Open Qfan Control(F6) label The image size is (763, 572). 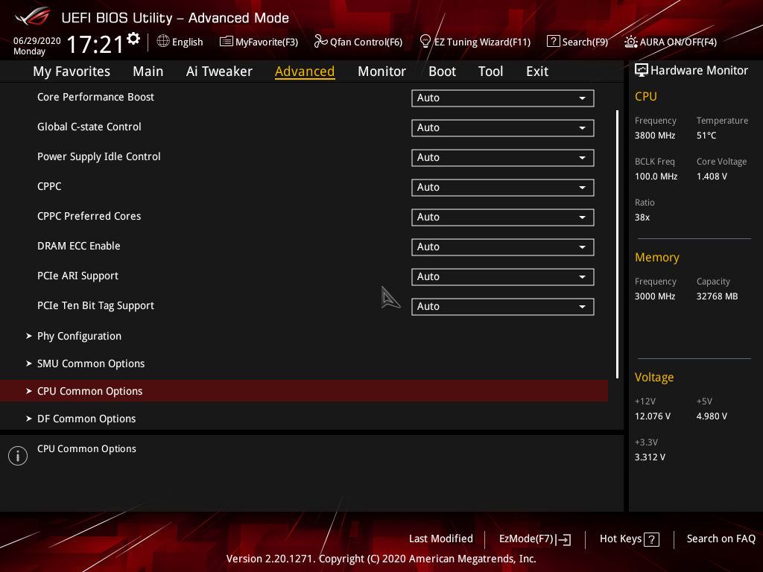(x=367, y=42)
